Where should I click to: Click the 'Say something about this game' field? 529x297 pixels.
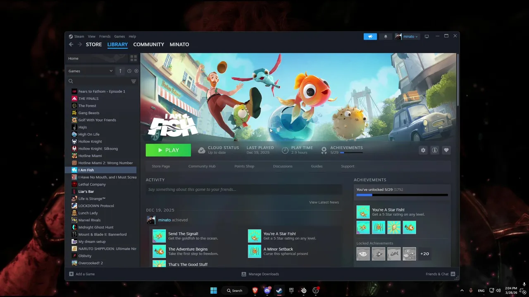(x=244, y=189)
